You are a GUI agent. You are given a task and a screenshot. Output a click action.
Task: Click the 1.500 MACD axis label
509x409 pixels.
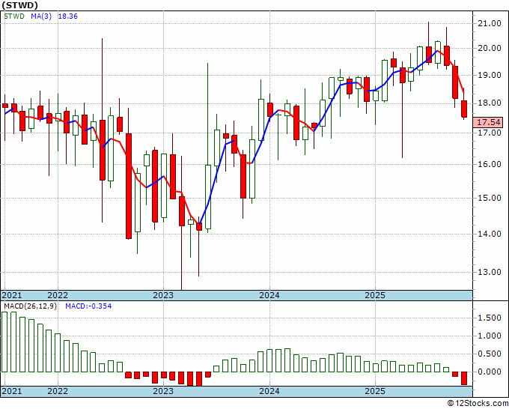[490, 318]
